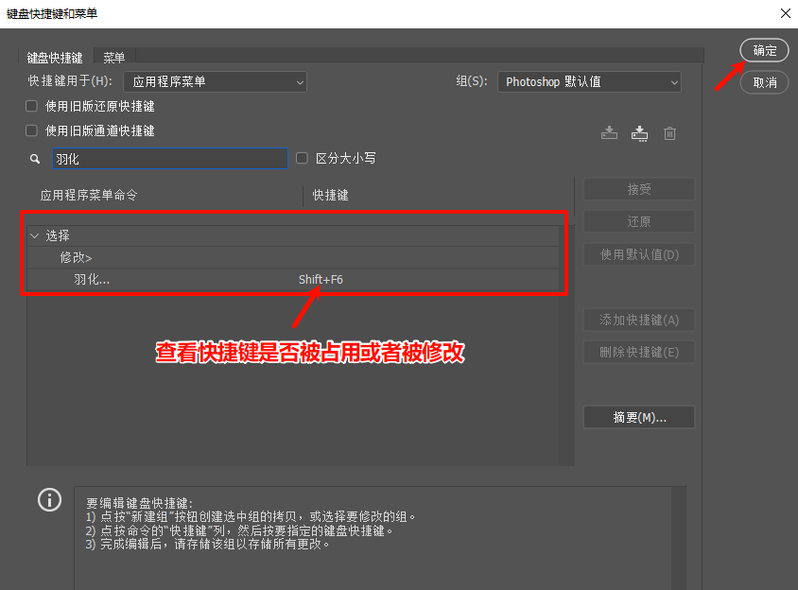The image size is (798, 590).
Task: Toggle the 区分大小写 checkbox
Action: point(301,158)
